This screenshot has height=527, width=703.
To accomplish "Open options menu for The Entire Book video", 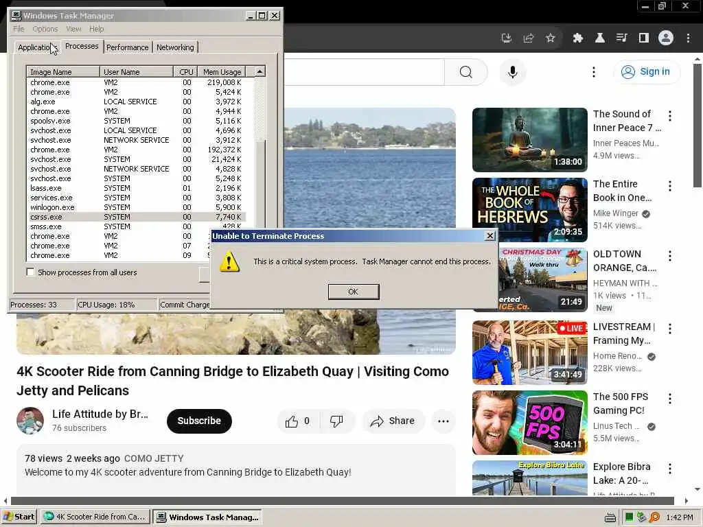I will (x=670, y=186).
